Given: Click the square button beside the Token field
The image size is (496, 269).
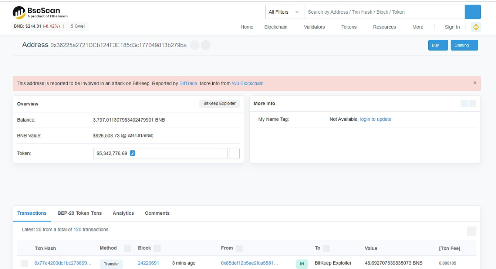Looking at the screenshot, I should pyautogui.click(x=234, y=153).
